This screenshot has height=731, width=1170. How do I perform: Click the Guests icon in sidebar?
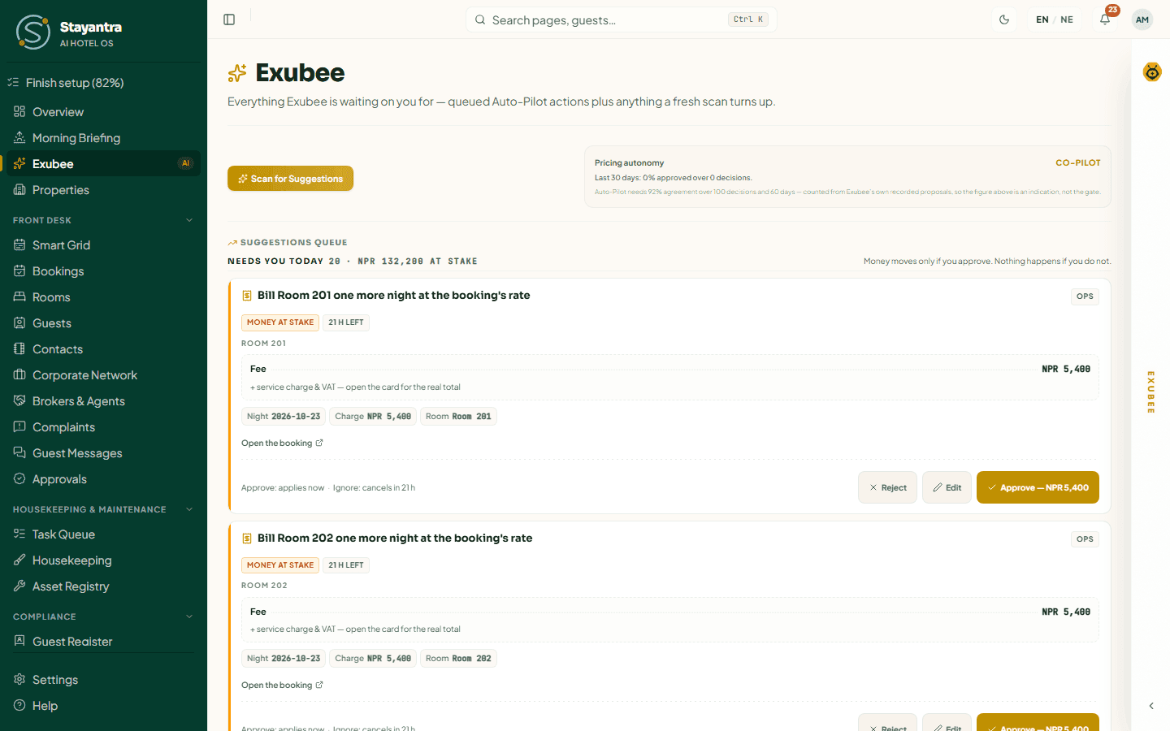click(x=19, y=322)
